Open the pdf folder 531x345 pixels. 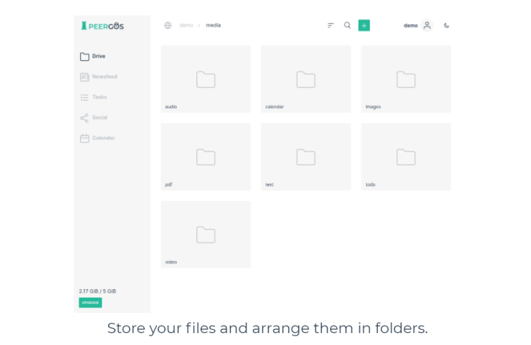[205, 156]
